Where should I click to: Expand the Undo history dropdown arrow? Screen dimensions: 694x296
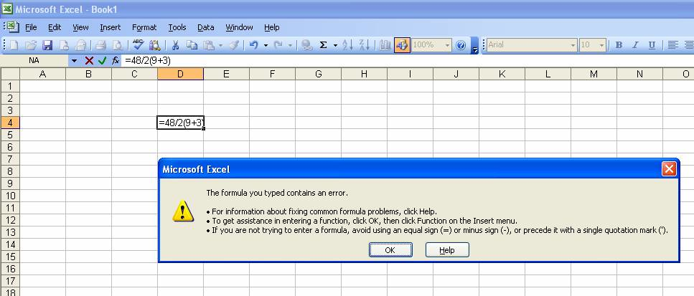pos(266,45)
